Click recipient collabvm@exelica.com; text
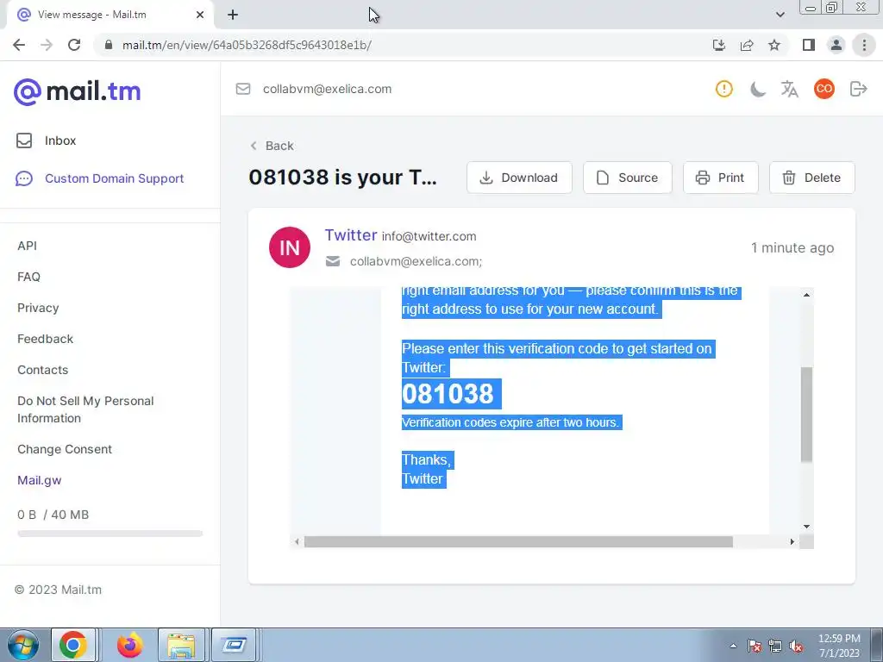Image resolution: width=883 pixels, height=662 pixels. pos(416,261)
